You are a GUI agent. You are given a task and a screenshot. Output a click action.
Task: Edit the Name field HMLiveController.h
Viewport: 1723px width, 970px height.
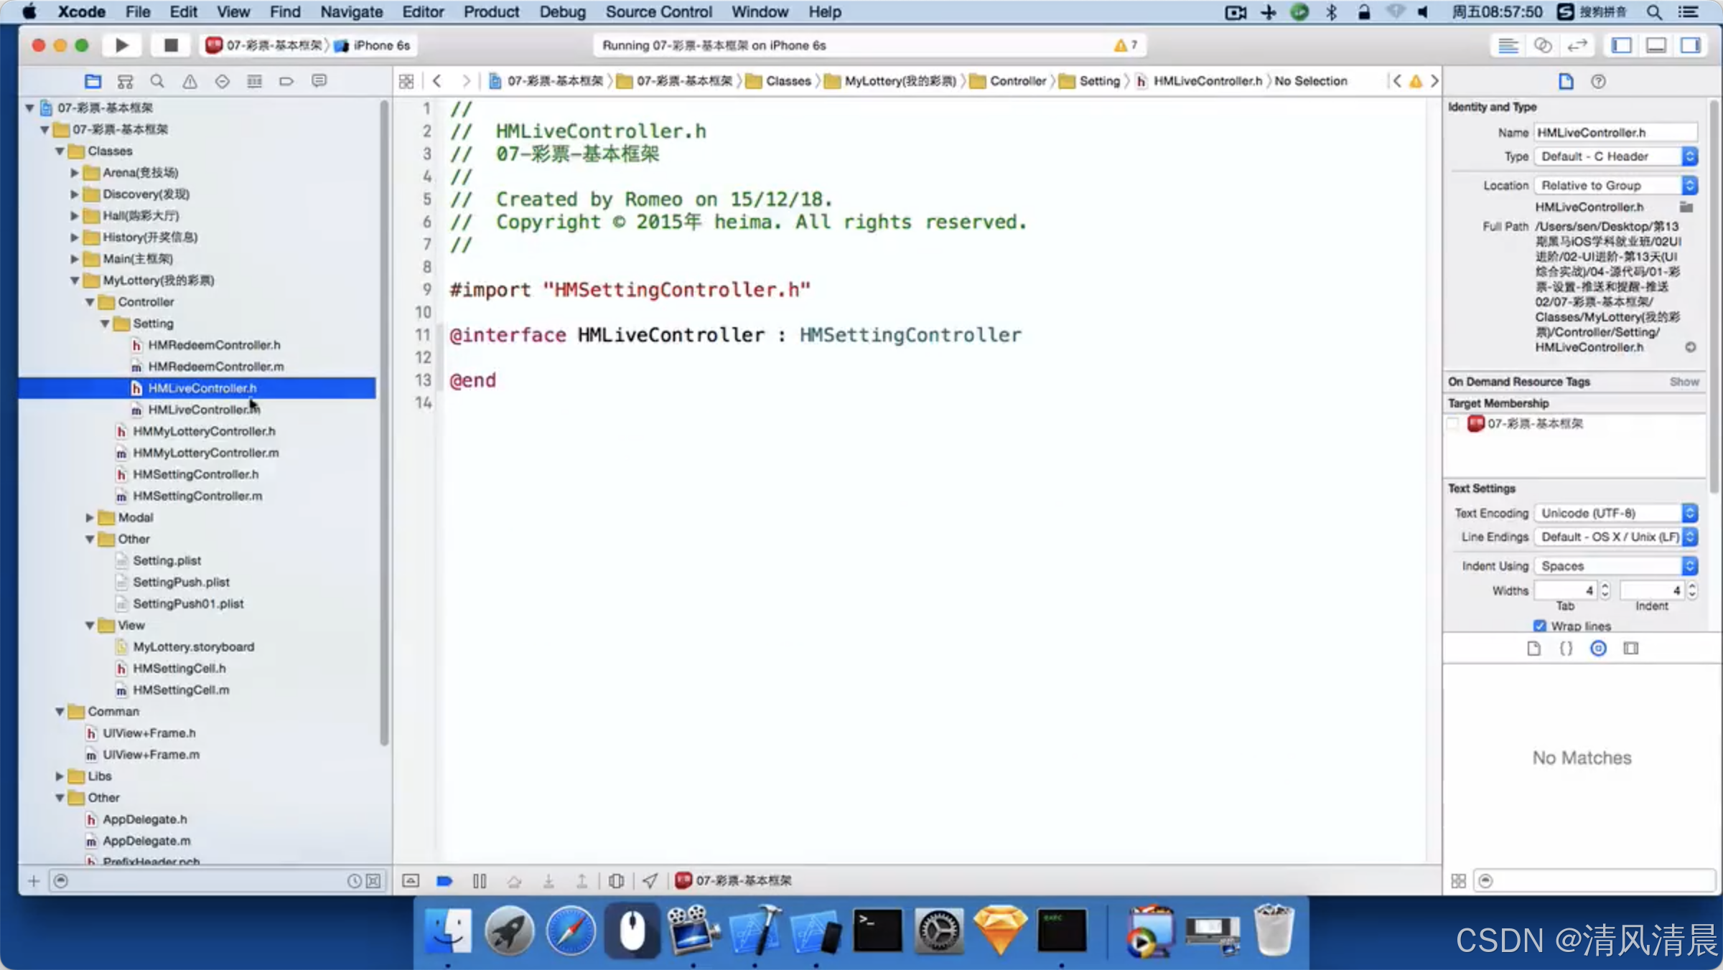(x=1616, y=133)
